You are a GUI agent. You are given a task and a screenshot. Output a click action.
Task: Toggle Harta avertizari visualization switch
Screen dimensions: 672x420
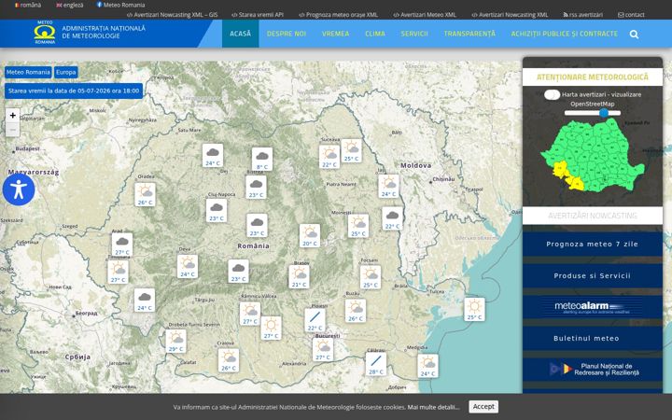click(552, 94)
